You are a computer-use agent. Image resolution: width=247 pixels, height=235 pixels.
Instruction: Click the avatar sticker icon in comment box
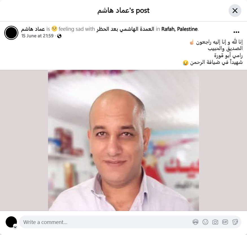[195, 222]
